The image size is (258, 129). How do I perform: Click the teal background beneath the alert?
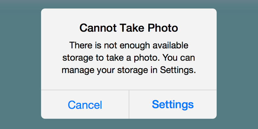tap(129, 124)
